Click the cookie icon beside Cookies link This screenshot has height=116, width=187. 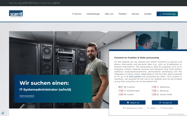(x=148, y=108)
